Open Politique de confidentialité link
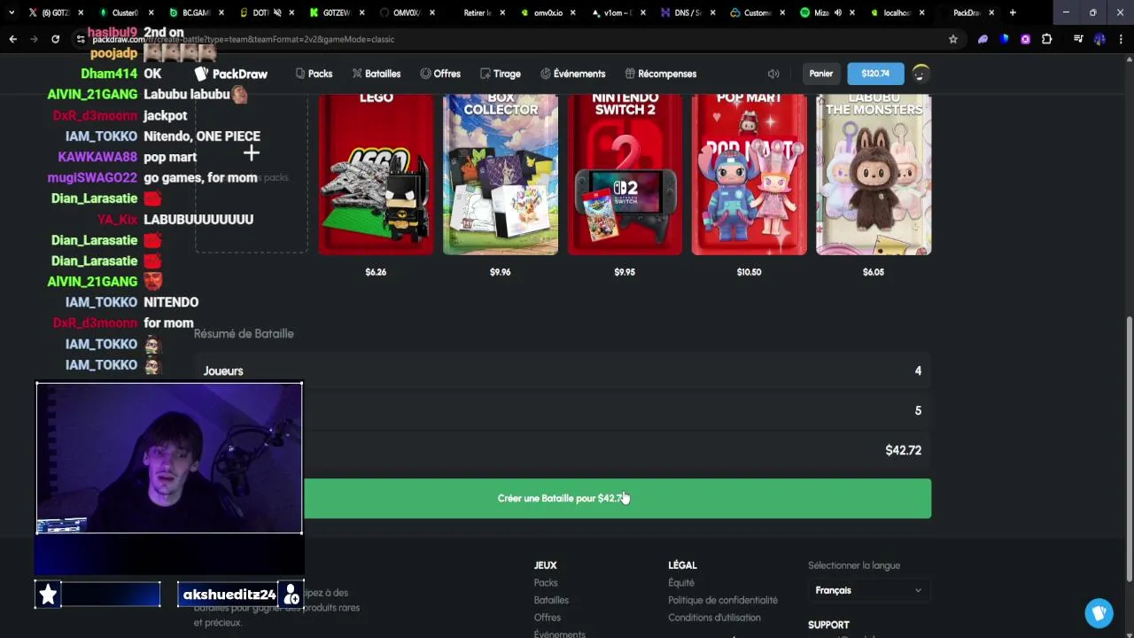1134x638 pixels. 723,600
